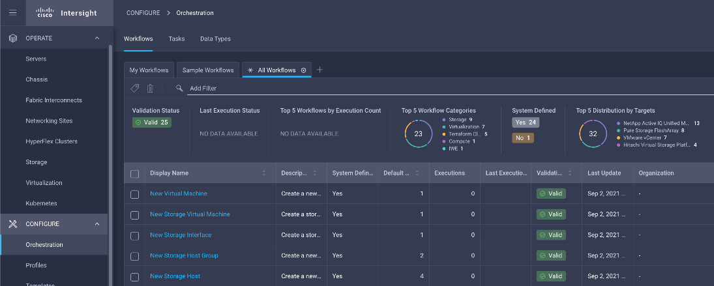Screen dimensions: 714x286
Task: Open New Storage Interface workflow
Action: [x=181, y=235]
